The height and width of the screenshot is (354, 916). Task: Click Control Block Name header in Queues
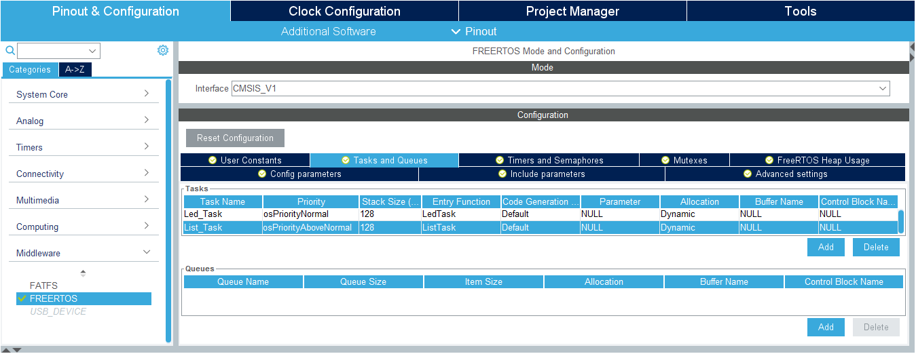pos(844,281)
